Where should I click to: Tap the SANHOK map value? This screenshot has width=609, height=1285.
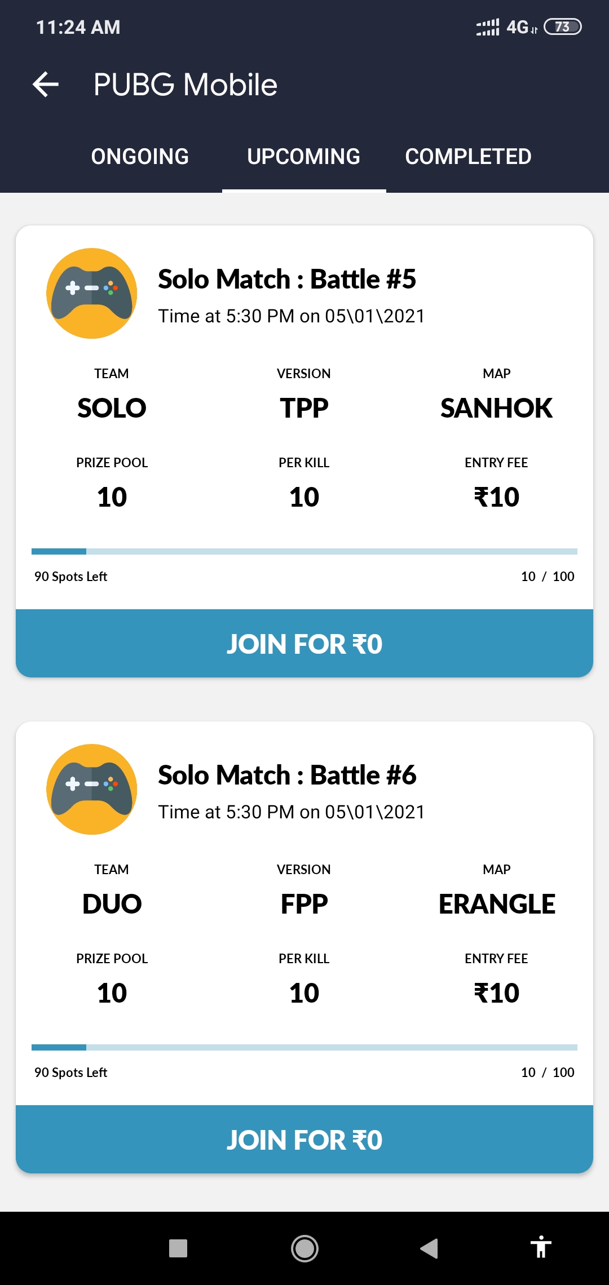click(496, 408)
